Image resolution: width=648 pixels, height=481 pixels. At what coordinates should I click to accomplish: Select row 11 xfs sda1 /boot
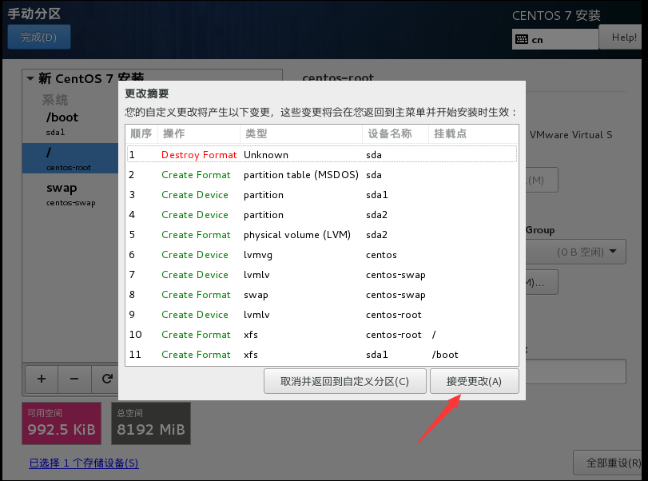pos(320,354)
